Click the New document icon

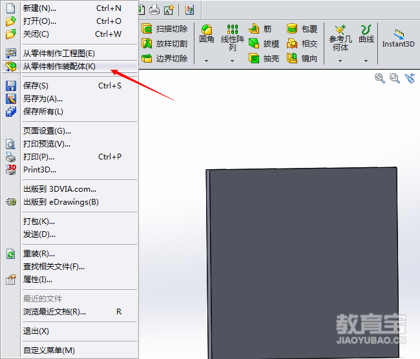(11, 8)
